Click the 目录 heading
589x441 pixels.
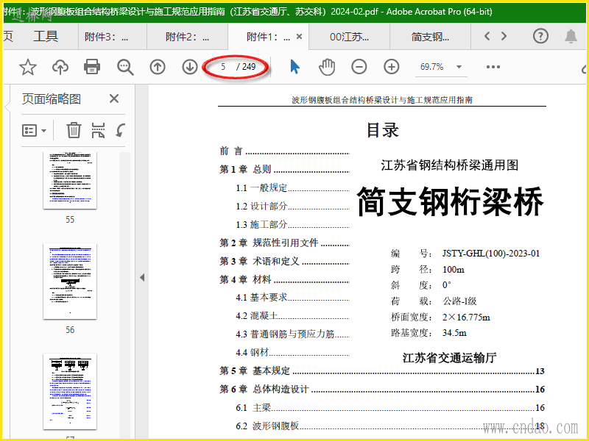(382, 130)
